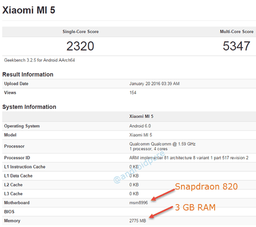256x227 pixels.
Task: Select the 2775 MB memory value
Action: (x=138, y=221)
